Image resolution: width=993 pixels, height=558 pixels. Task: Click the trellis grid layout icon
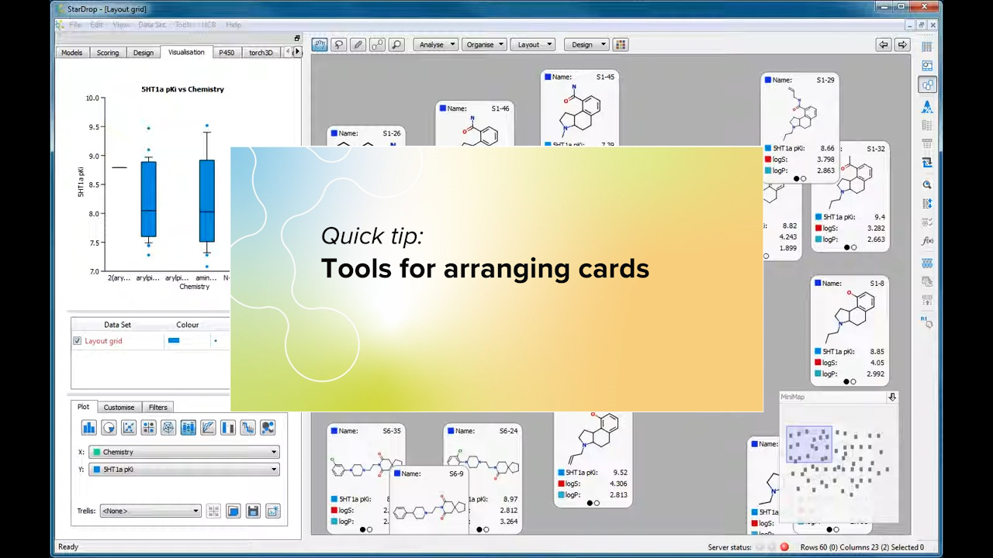click(x=213, y=511)
